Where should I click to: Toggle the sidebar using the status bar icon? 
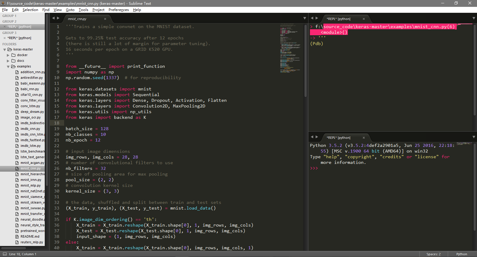4,254
